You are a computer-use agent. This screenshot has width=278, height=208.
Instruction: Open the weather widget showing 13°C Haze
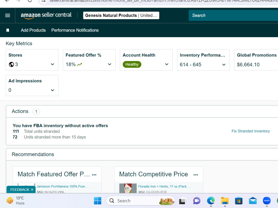pyautogui.click(x=15, y=201)
